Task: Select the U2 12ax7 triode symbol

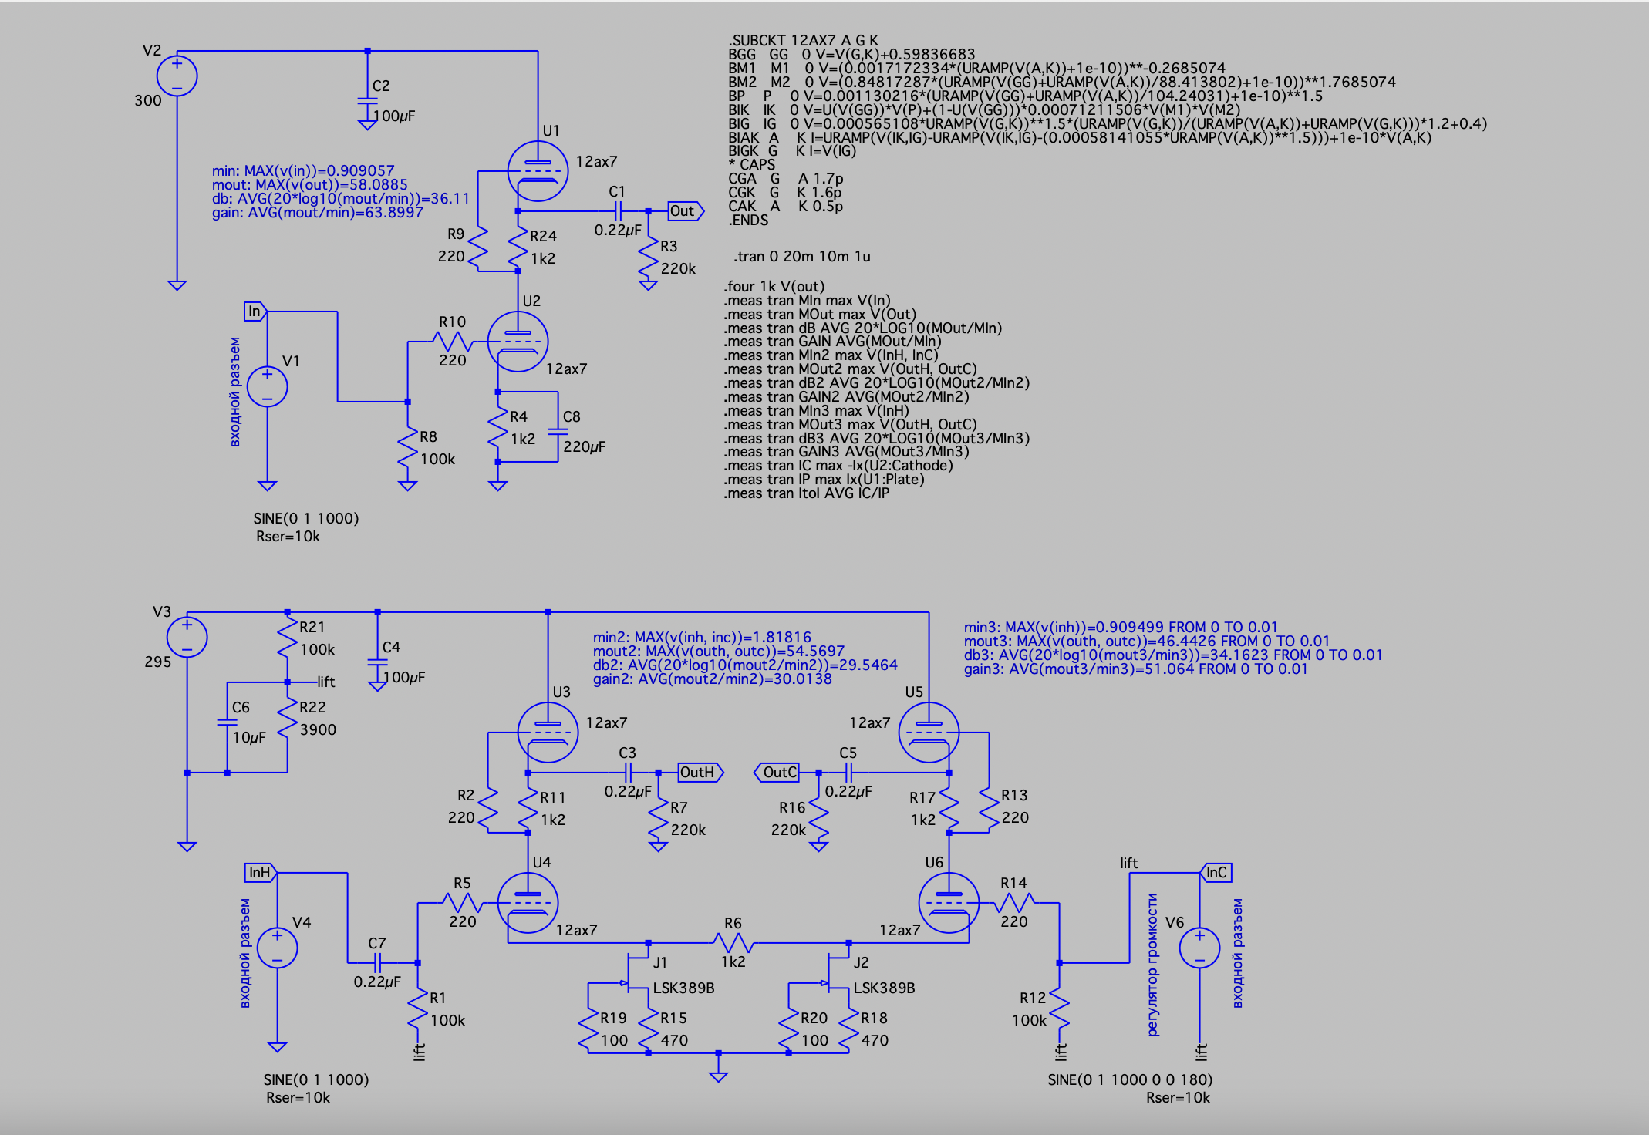Action: point(518,342)
